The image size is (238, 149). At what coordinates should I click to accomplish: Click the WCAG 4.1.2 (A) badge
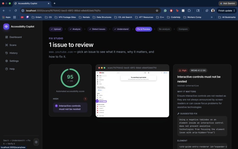click(x=198, y=70)
